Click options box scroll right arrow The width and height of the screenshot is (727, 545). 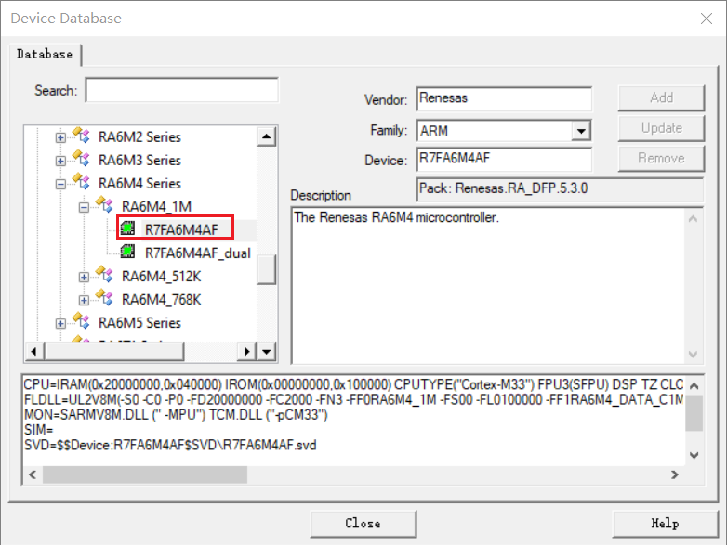(675, 474)
